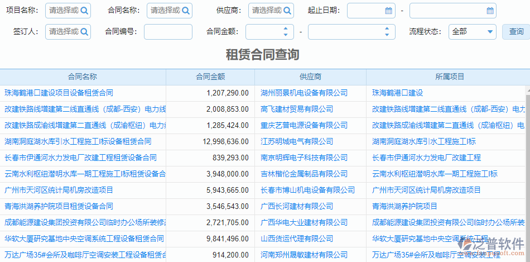Open 湖南洞庭湖水库引水工程施工I标设备租赁合同 link

(x=78, y=141)
